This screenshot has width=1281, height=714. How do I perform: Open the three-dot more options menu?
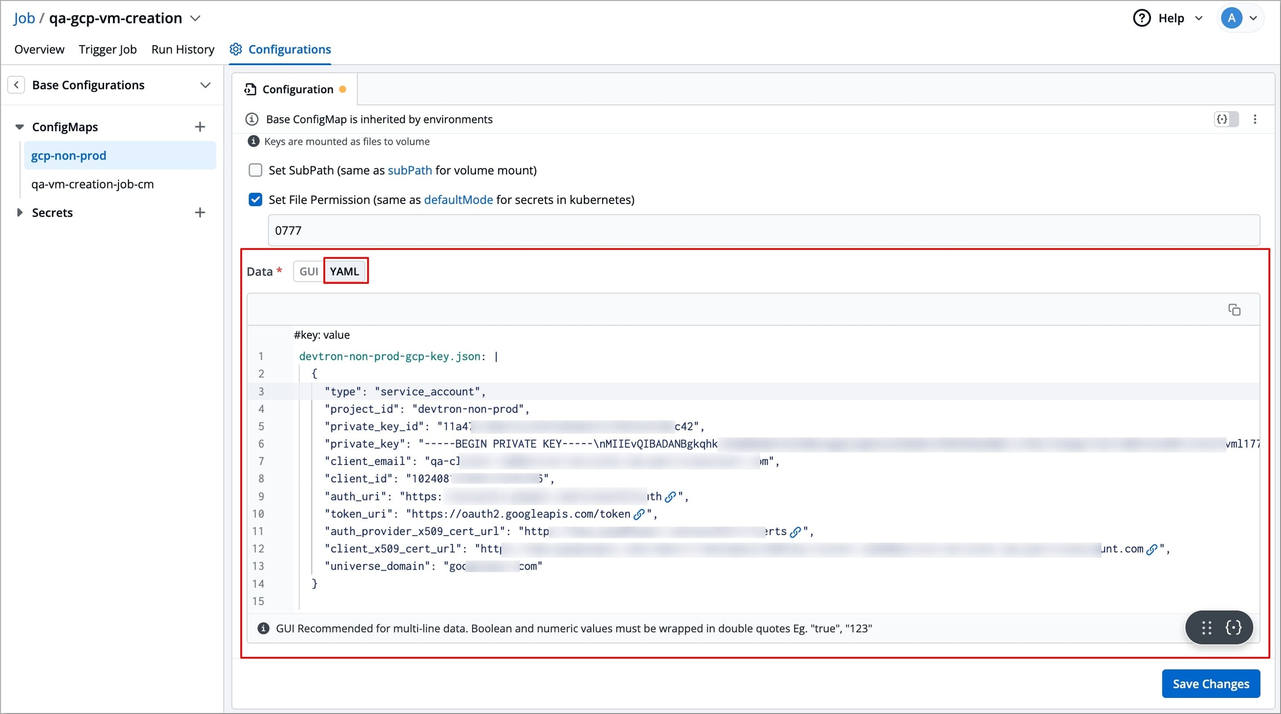1255,119
